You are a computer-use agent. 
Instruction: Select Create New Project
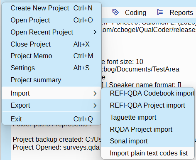51,8
